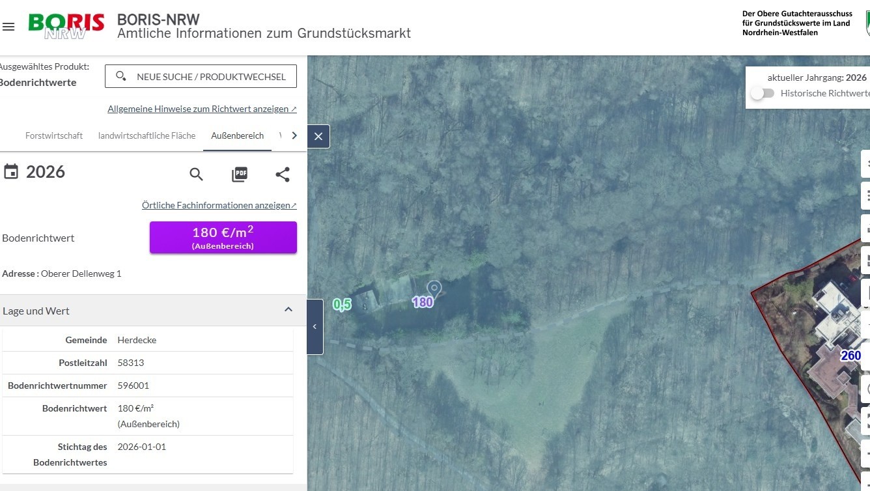Select the Außenbereich tab
870x491 pixels.
(237, 135)
